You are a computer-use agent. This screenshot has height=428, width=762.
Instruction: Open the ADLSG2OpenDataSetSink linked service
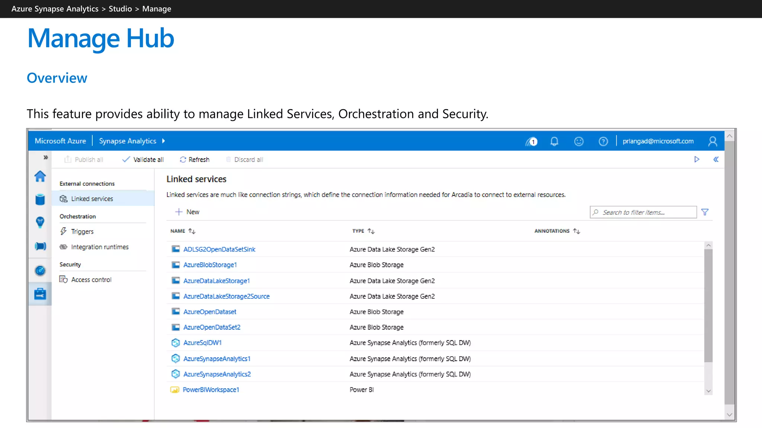point(219,249)
